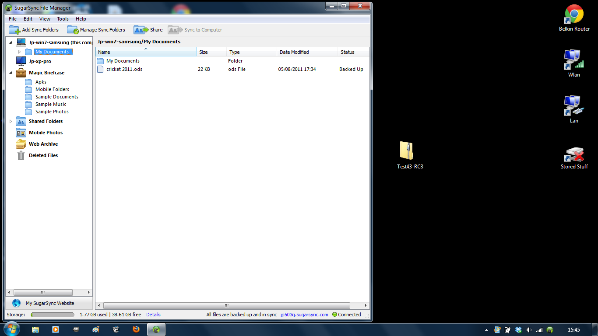
Task: Click the Stored Stuff desktop shortcut
Action: point(574,158)
